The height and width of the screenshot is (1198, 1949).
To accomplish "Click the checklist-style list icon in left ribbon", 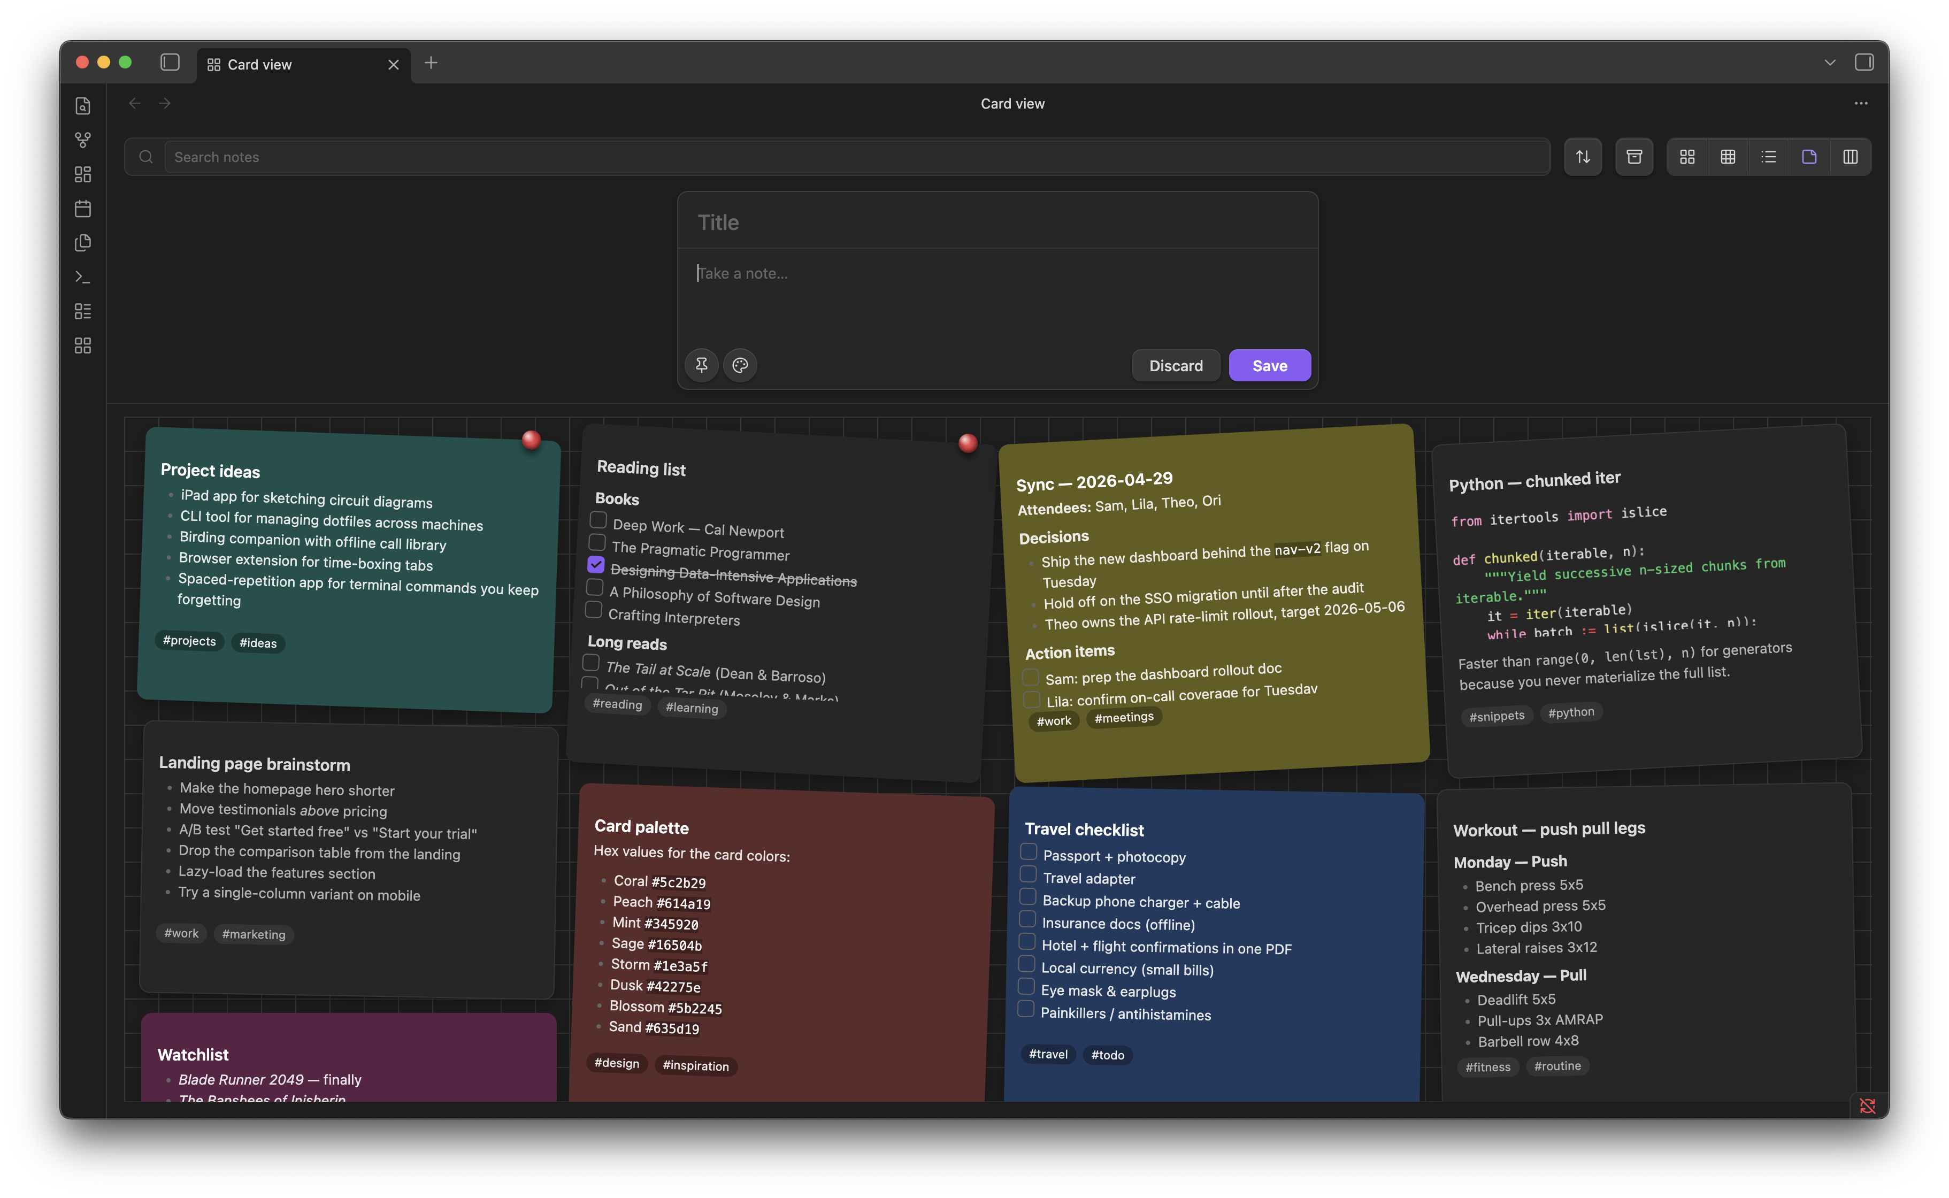I will [x=82, y=311].
